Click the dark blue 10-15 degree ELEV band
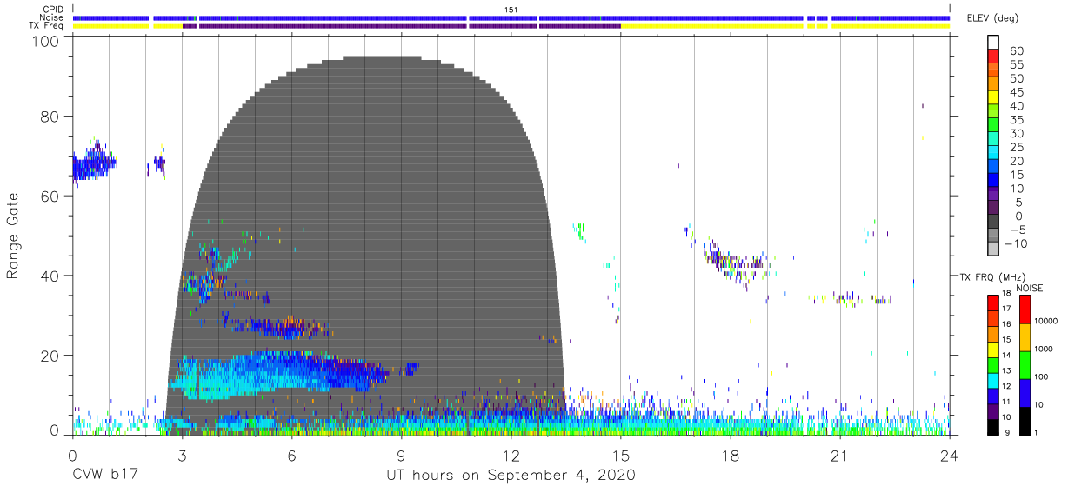 pyautogui.click(x=994, y=182)
